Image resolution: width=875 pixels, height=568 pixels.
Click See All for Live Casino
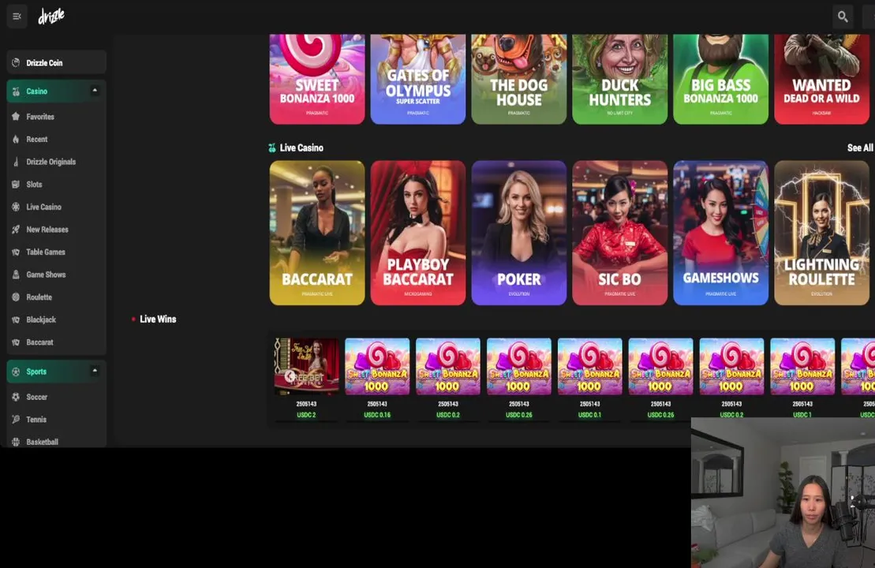click(860, 148)
